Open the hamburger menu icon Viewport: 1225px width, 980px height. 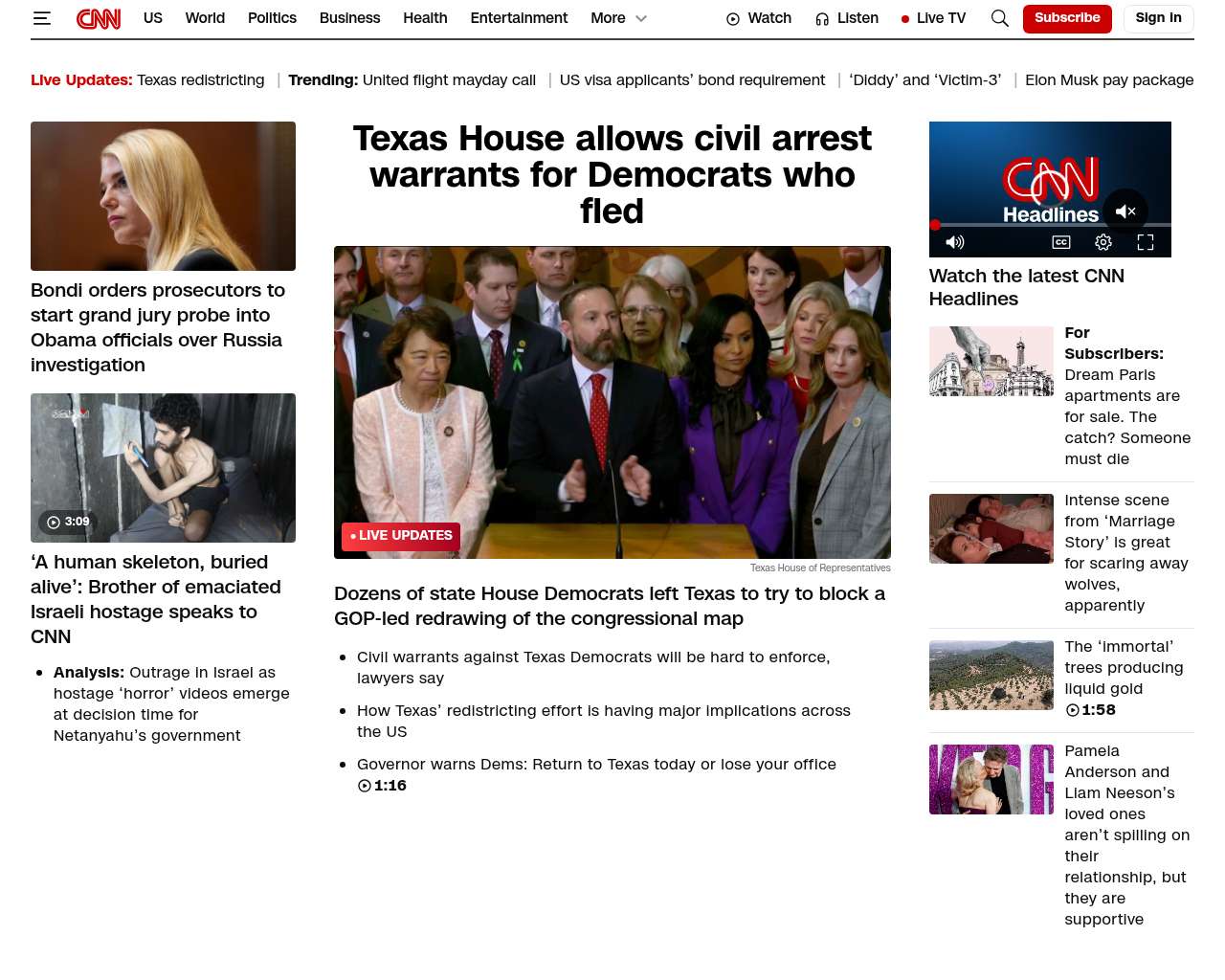tap(42, 18)
